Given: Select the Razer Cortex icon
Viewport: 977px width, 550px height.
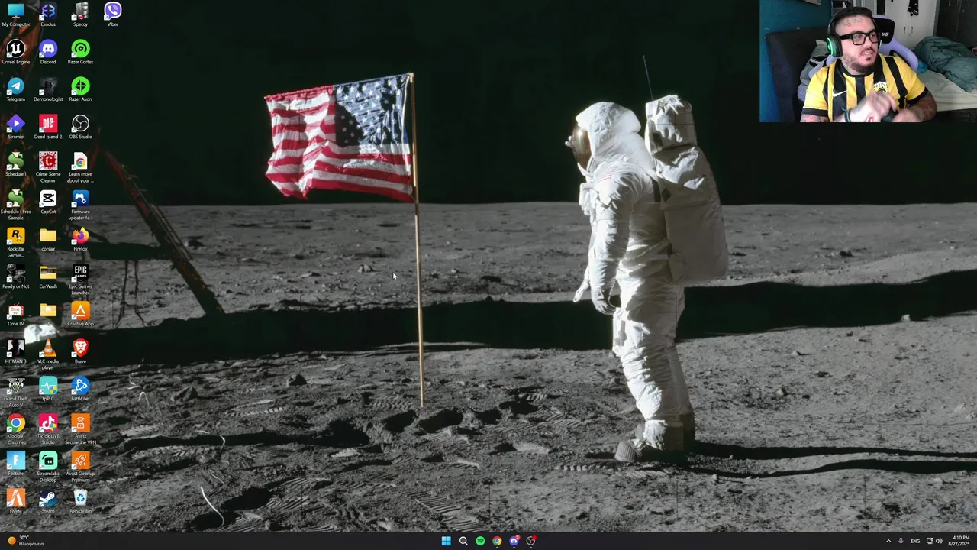Looking at the screenshot, I should 80,52.
